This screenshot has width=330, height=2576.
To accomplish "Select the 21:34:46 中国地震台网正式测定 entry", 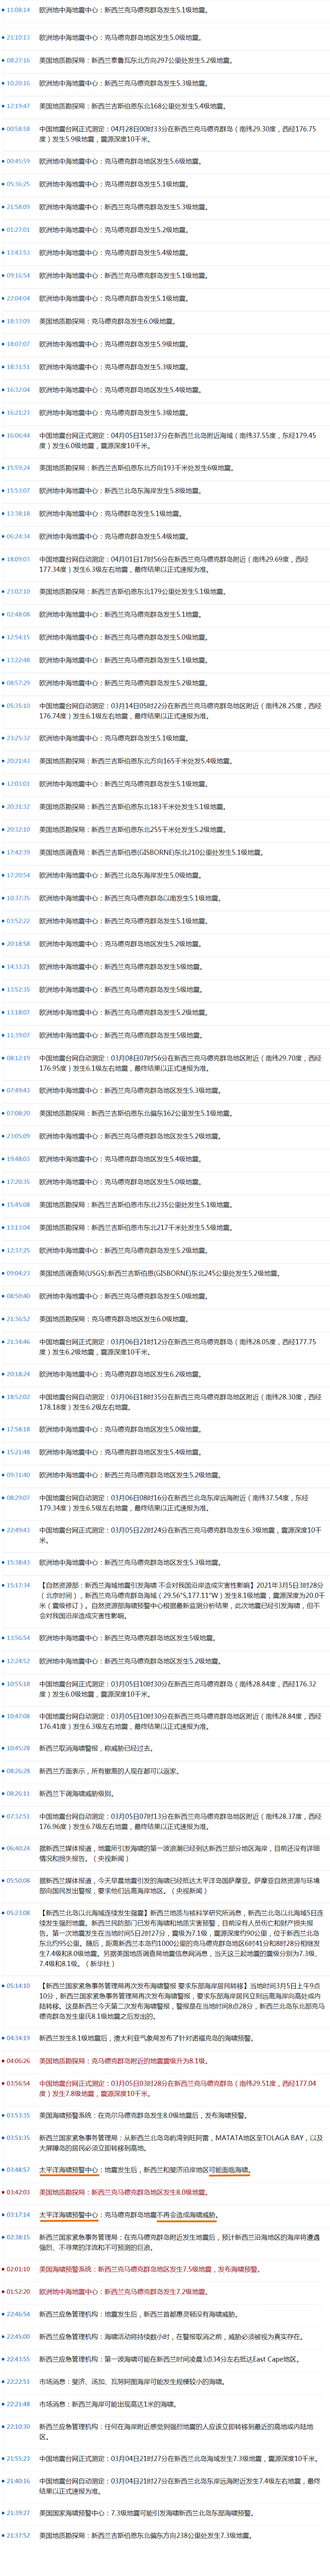I will [179, 1347].
